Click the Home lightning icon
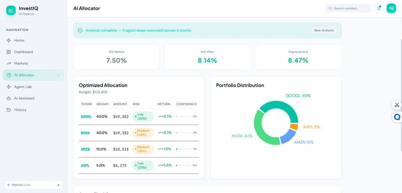Image resolution: width=402 pixels, height=193 pixels. coord(8,40)
